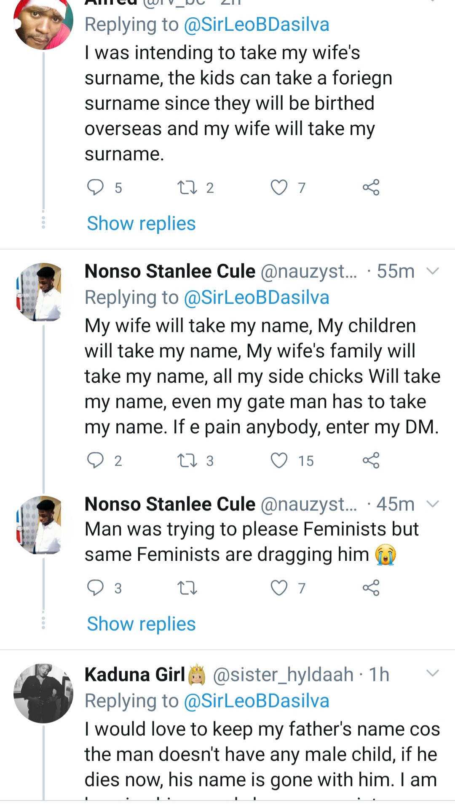Open @SirLeoBDasilva mention in Kaduna Girl's reply
455x805 pixels.
click(x=256, y=701)
